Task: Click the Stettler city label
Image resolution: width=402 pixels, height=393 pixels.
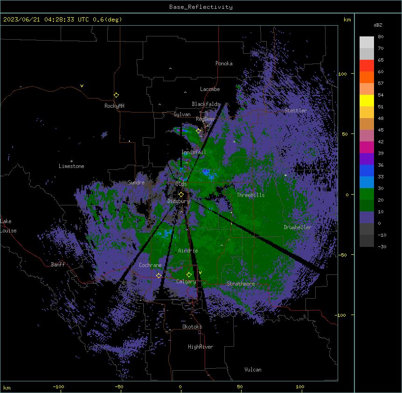Action: click(x=296, y=111)
